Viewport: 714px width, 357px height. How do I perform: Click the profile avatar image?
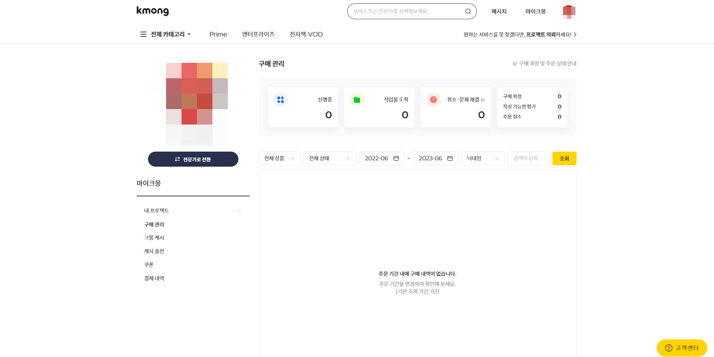pos(569,11)
